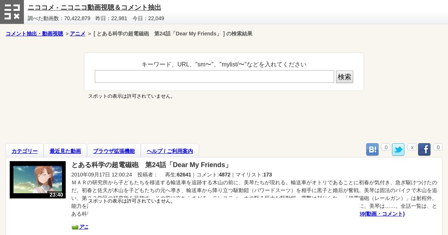448x235 pixels.
Task: Click the green folder tag icon
Action: click(x=75, y=227)
